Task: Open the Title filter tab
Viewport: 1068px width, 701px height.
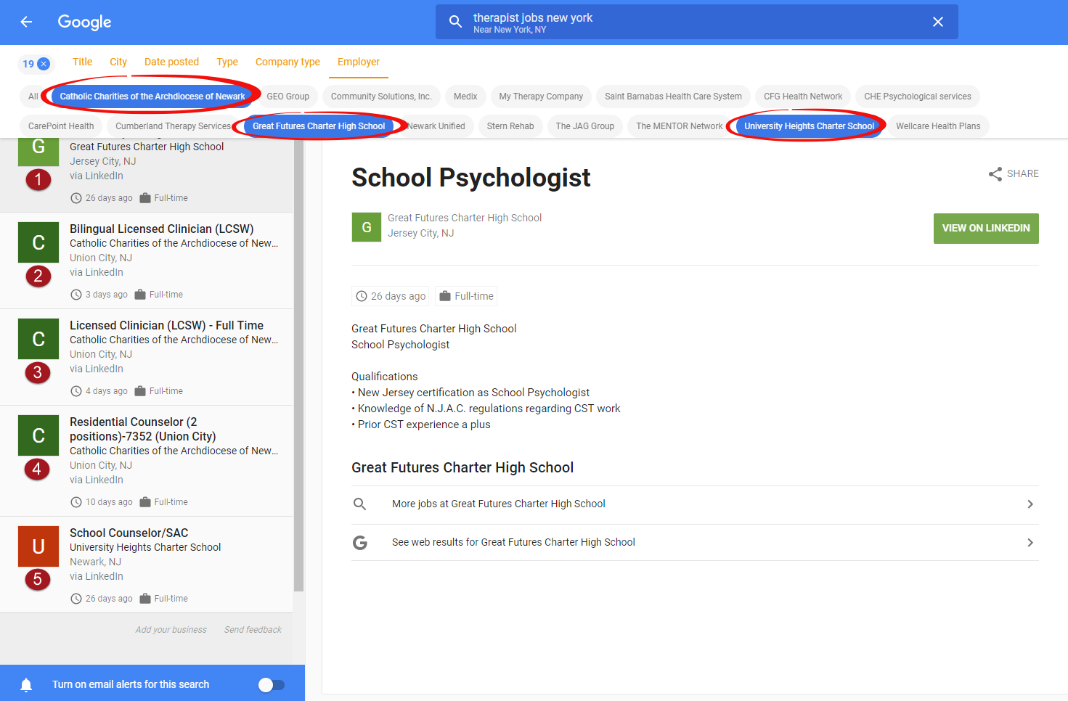Action: [82, 62]
